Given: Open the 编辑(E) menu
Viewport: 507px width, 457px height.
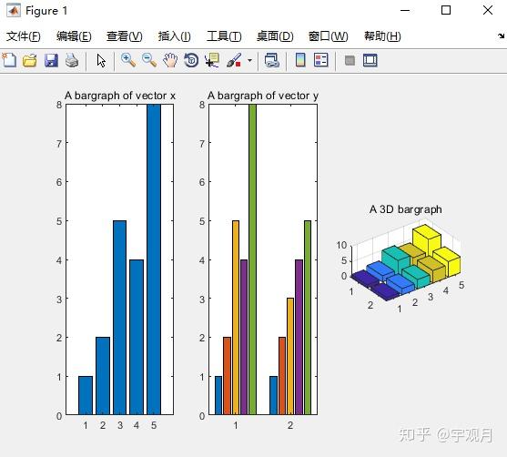Looking at the screenshot, I should click(x=74, y=36).
